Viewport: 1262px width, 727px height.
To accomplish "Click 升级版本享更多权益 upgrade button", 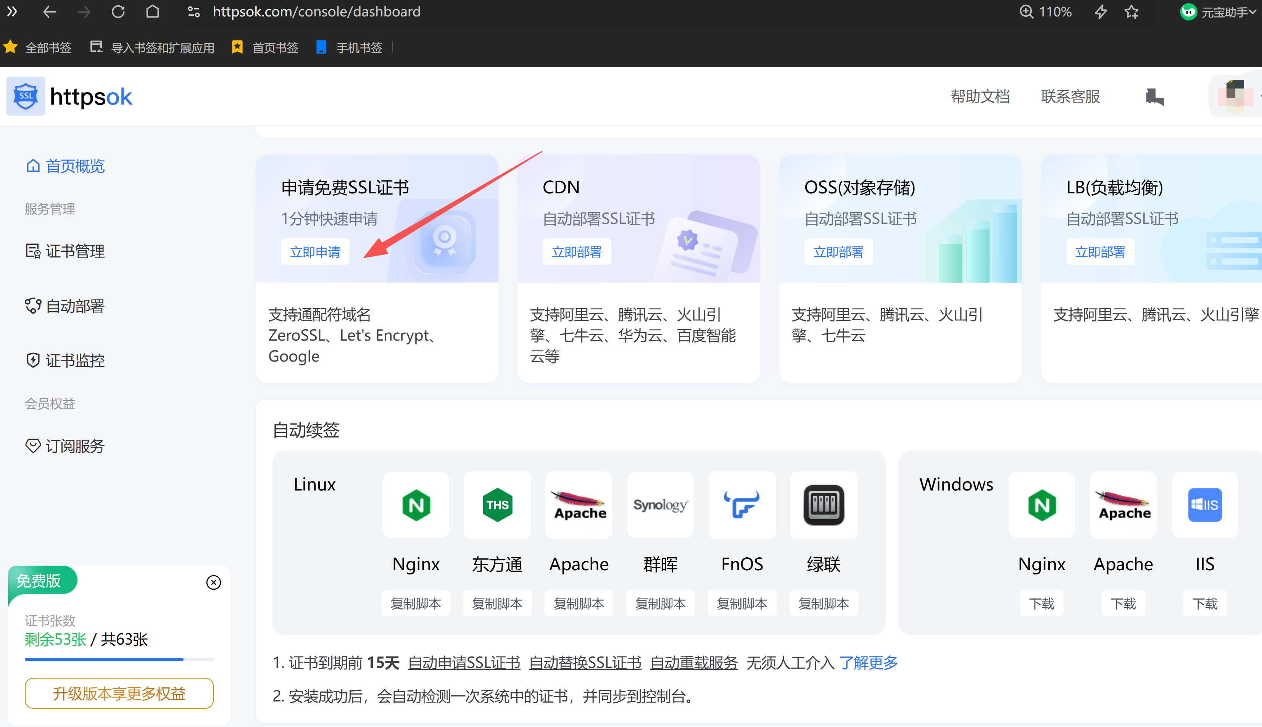I will pyautogui.click(x=119, y=693).
